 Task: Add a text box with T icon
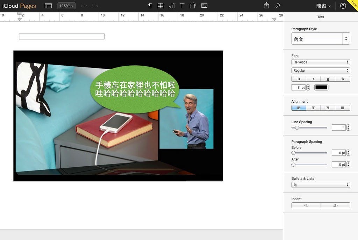pos(182,6)
